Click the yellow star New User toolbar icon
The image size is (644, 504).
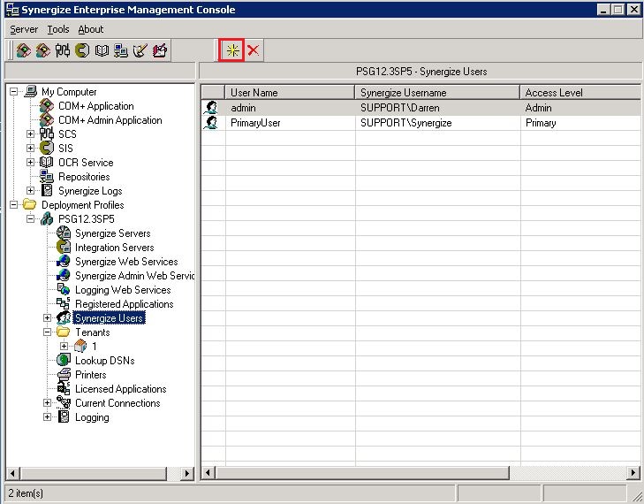click(x=232, y=50)
